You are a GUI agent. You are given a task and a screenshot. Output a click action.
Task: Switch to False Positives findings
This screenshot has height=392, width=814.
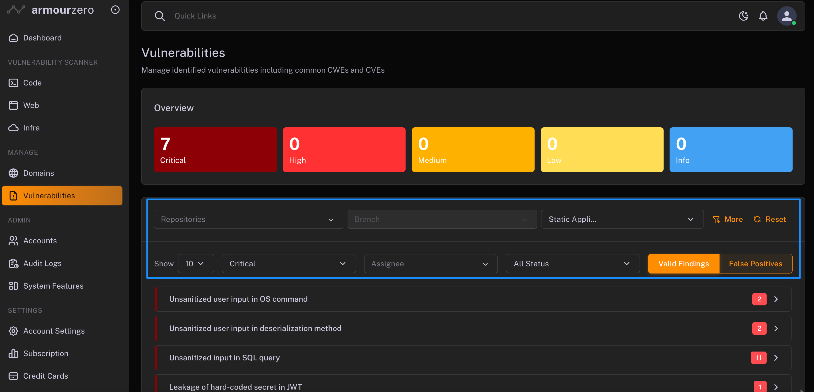[755, 264]
